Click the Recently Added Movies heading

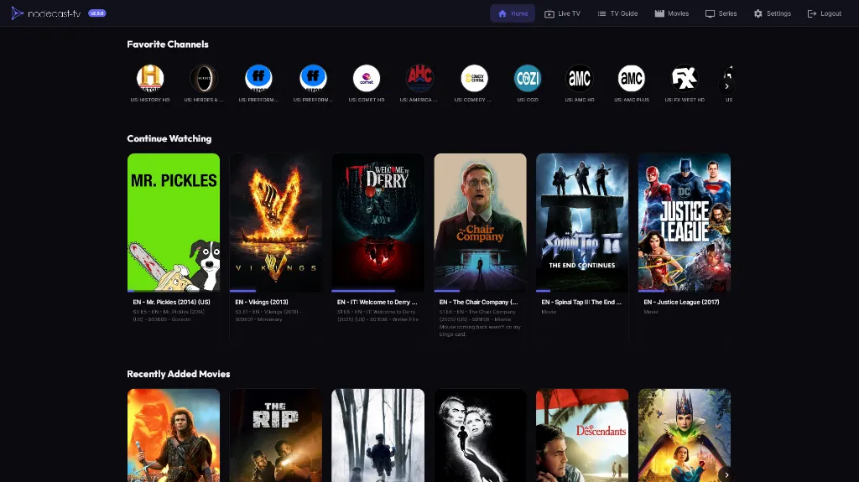coord(179,374)
